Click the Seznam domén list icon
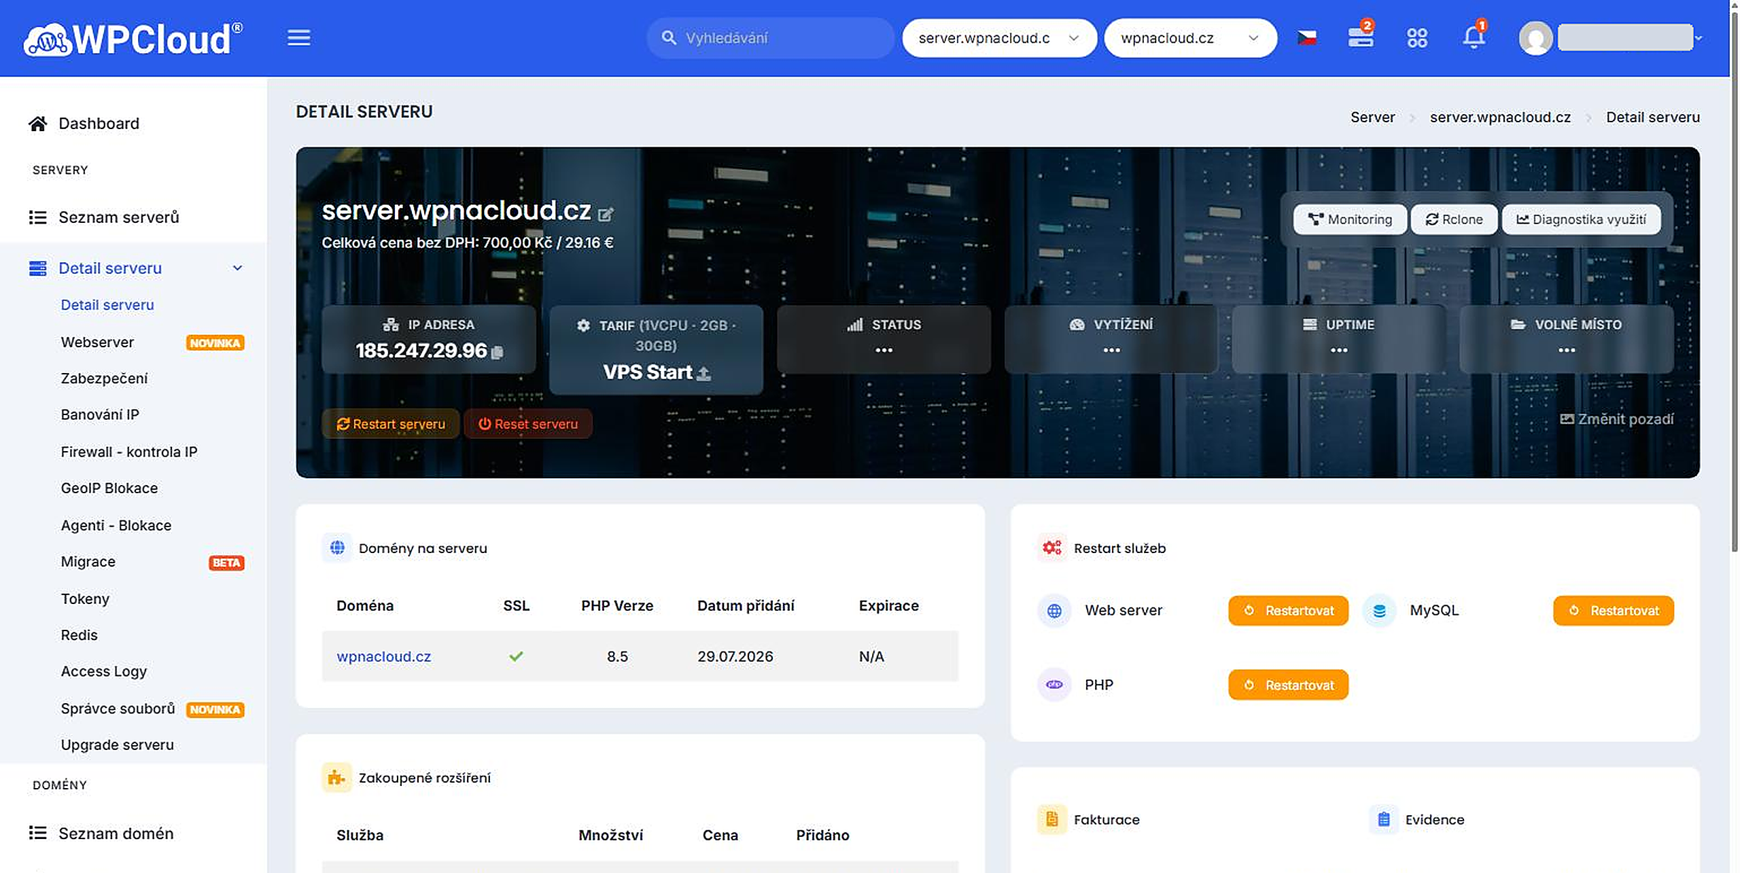Screen dimensions: 1740x873 (38, 833)
